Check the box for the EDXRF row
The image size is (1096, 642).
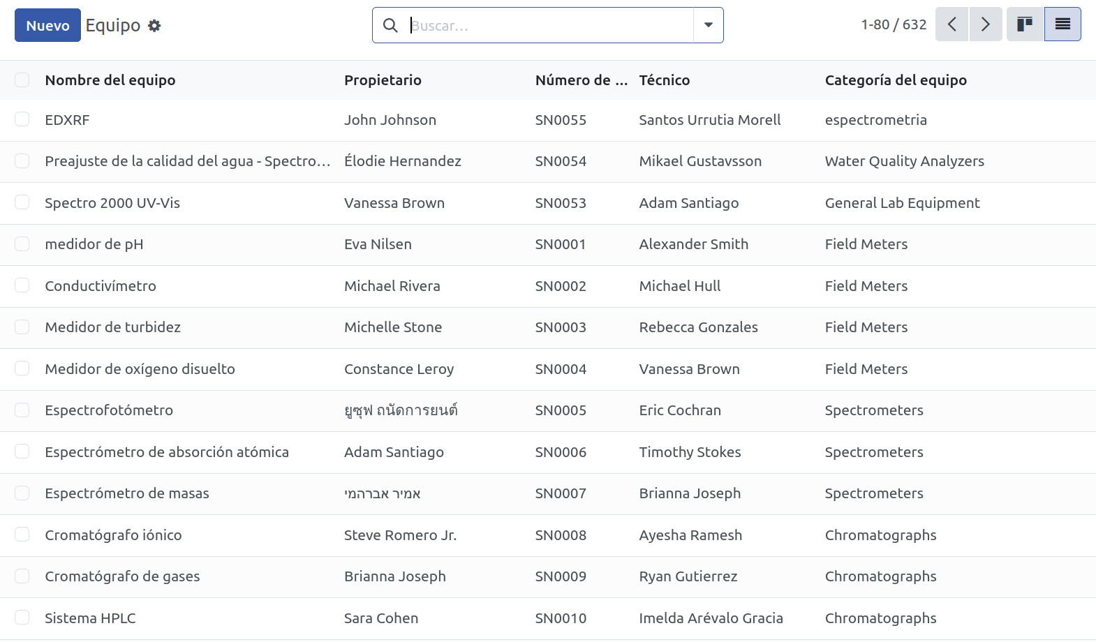coord(22,119)
